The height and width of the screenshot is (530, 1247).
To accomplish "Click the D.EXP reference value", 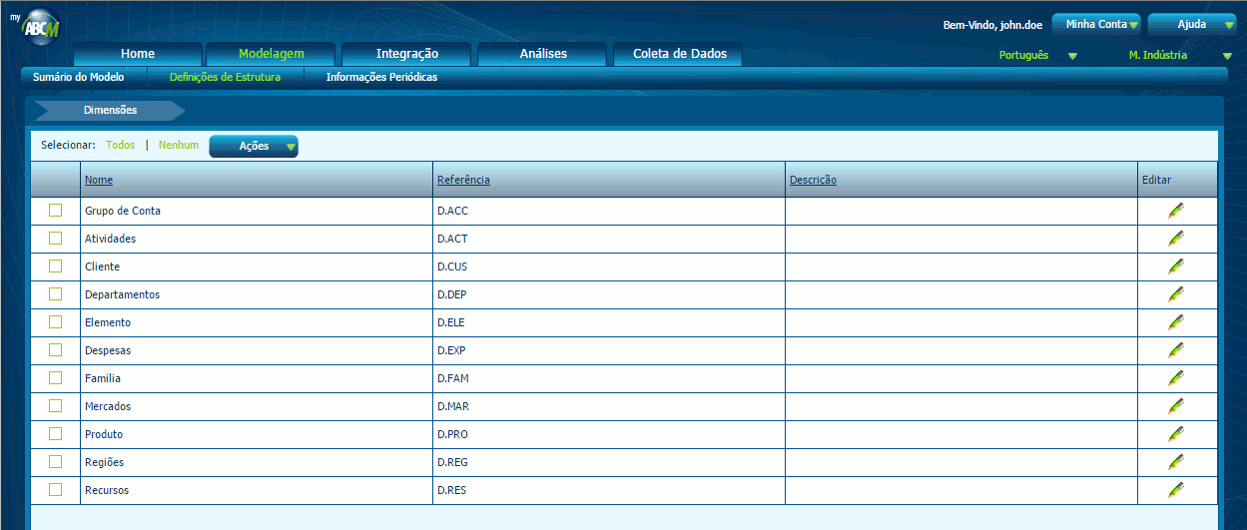I will point(451,350).
